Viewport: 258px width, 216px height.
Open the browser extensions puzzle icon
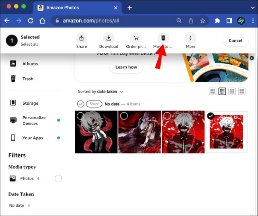[x=217, y=21]
